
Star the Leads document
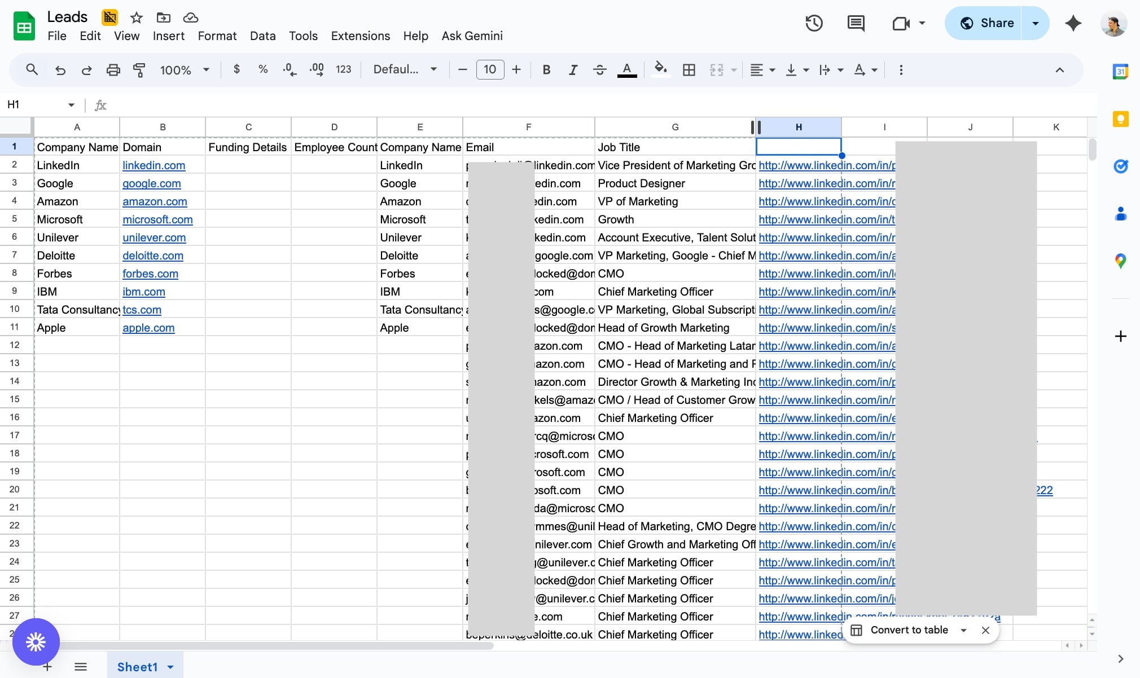136,17
